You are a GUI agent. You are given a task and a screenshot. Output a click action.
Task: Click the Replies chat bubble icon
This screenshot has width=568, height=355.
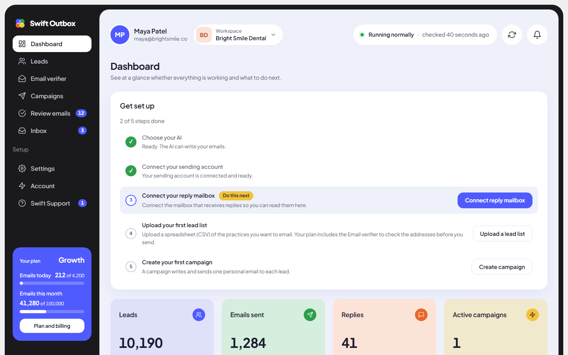click(421, 315)
